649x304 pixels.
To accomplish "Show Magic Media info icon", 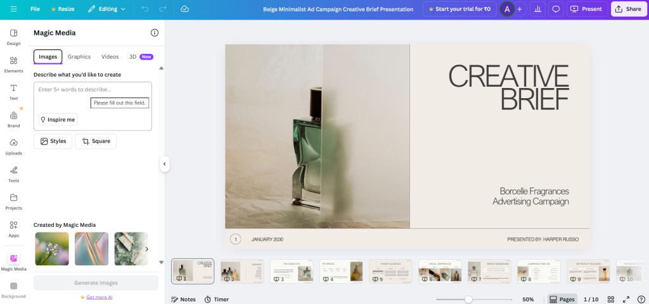I will (x=155, y=33).
